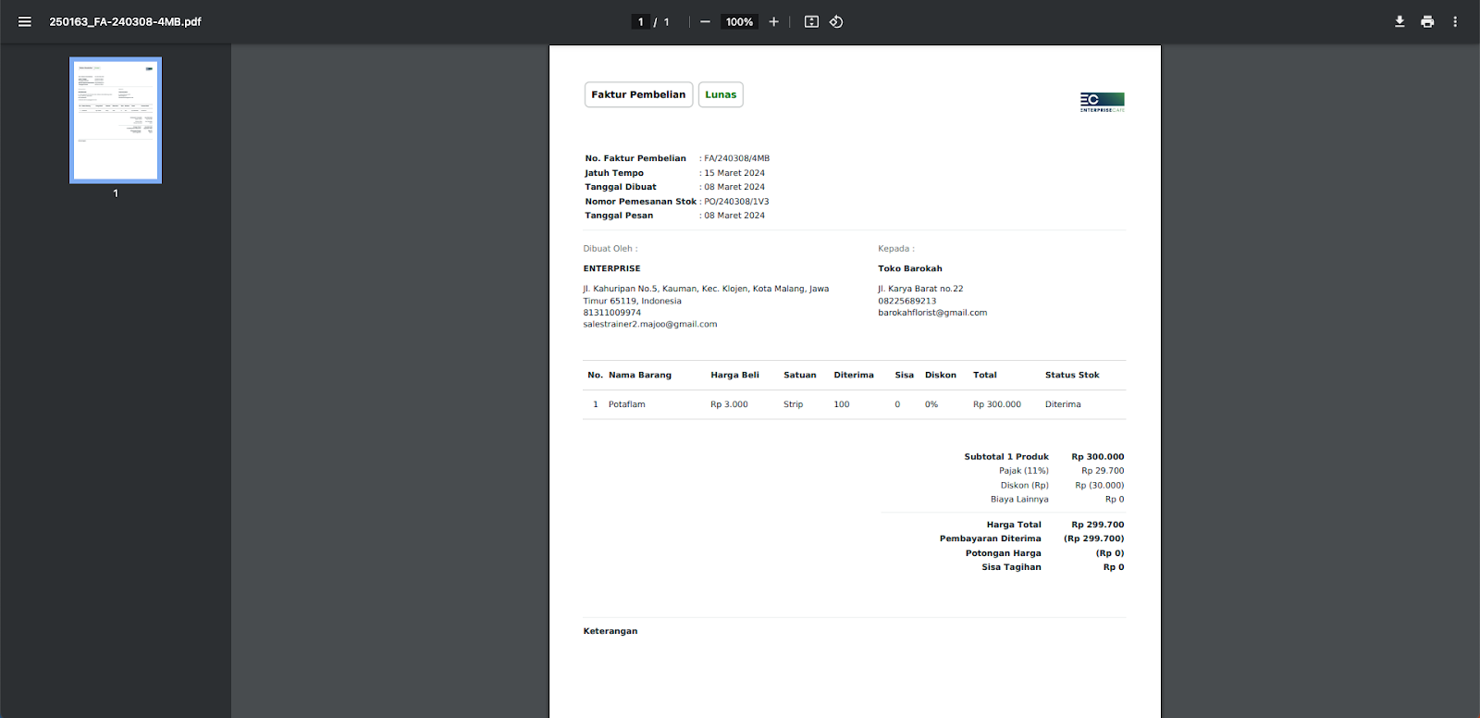The image size is (1480, 718).
Task: Click phone number 08225689213
Action: (907, 301)
